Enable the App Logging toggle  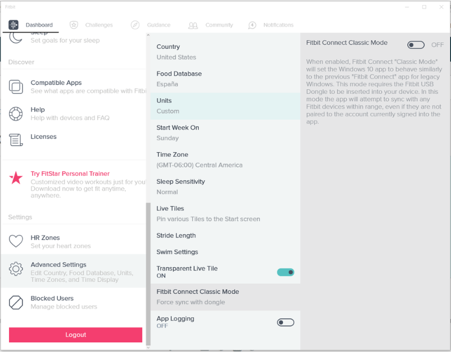click(285, 322)
